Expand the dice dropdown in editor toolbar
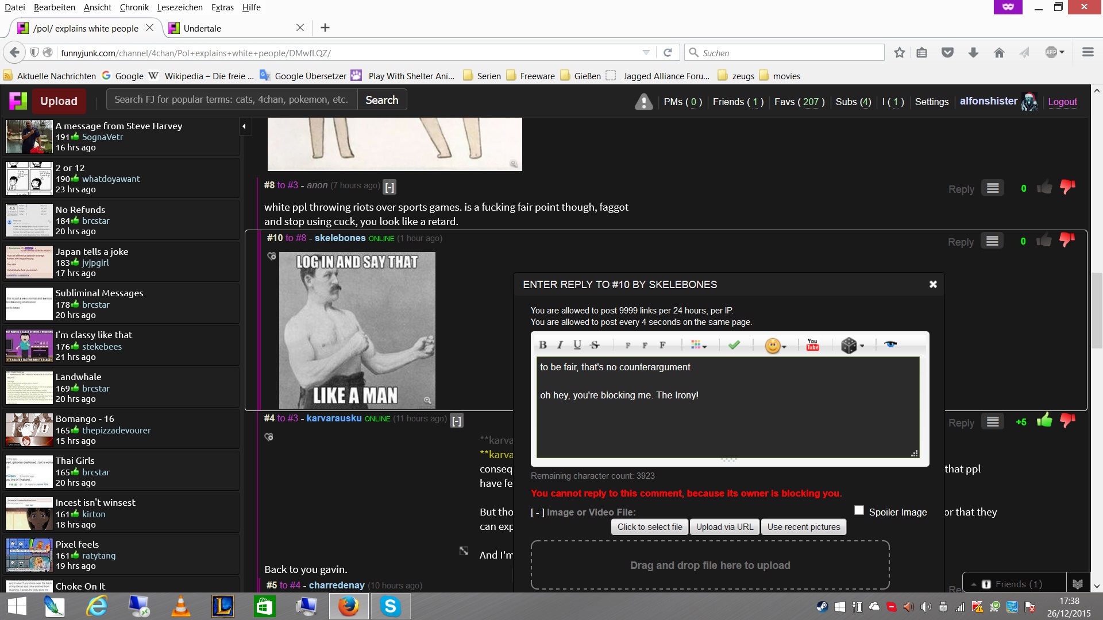Image resolution: width=1103 pixels, height=620 pixels. pyautogui.click(x=853, y=346)
